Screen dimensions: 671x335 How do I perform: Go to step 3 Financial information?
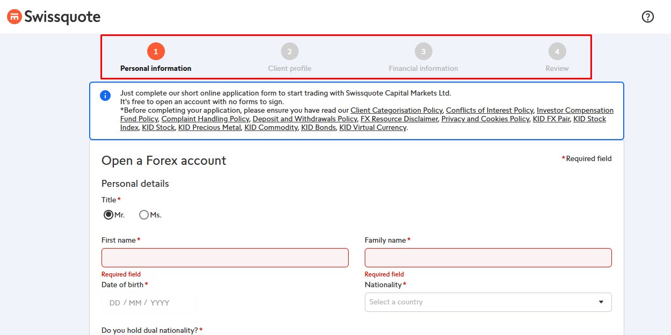(x=423, y=57)
